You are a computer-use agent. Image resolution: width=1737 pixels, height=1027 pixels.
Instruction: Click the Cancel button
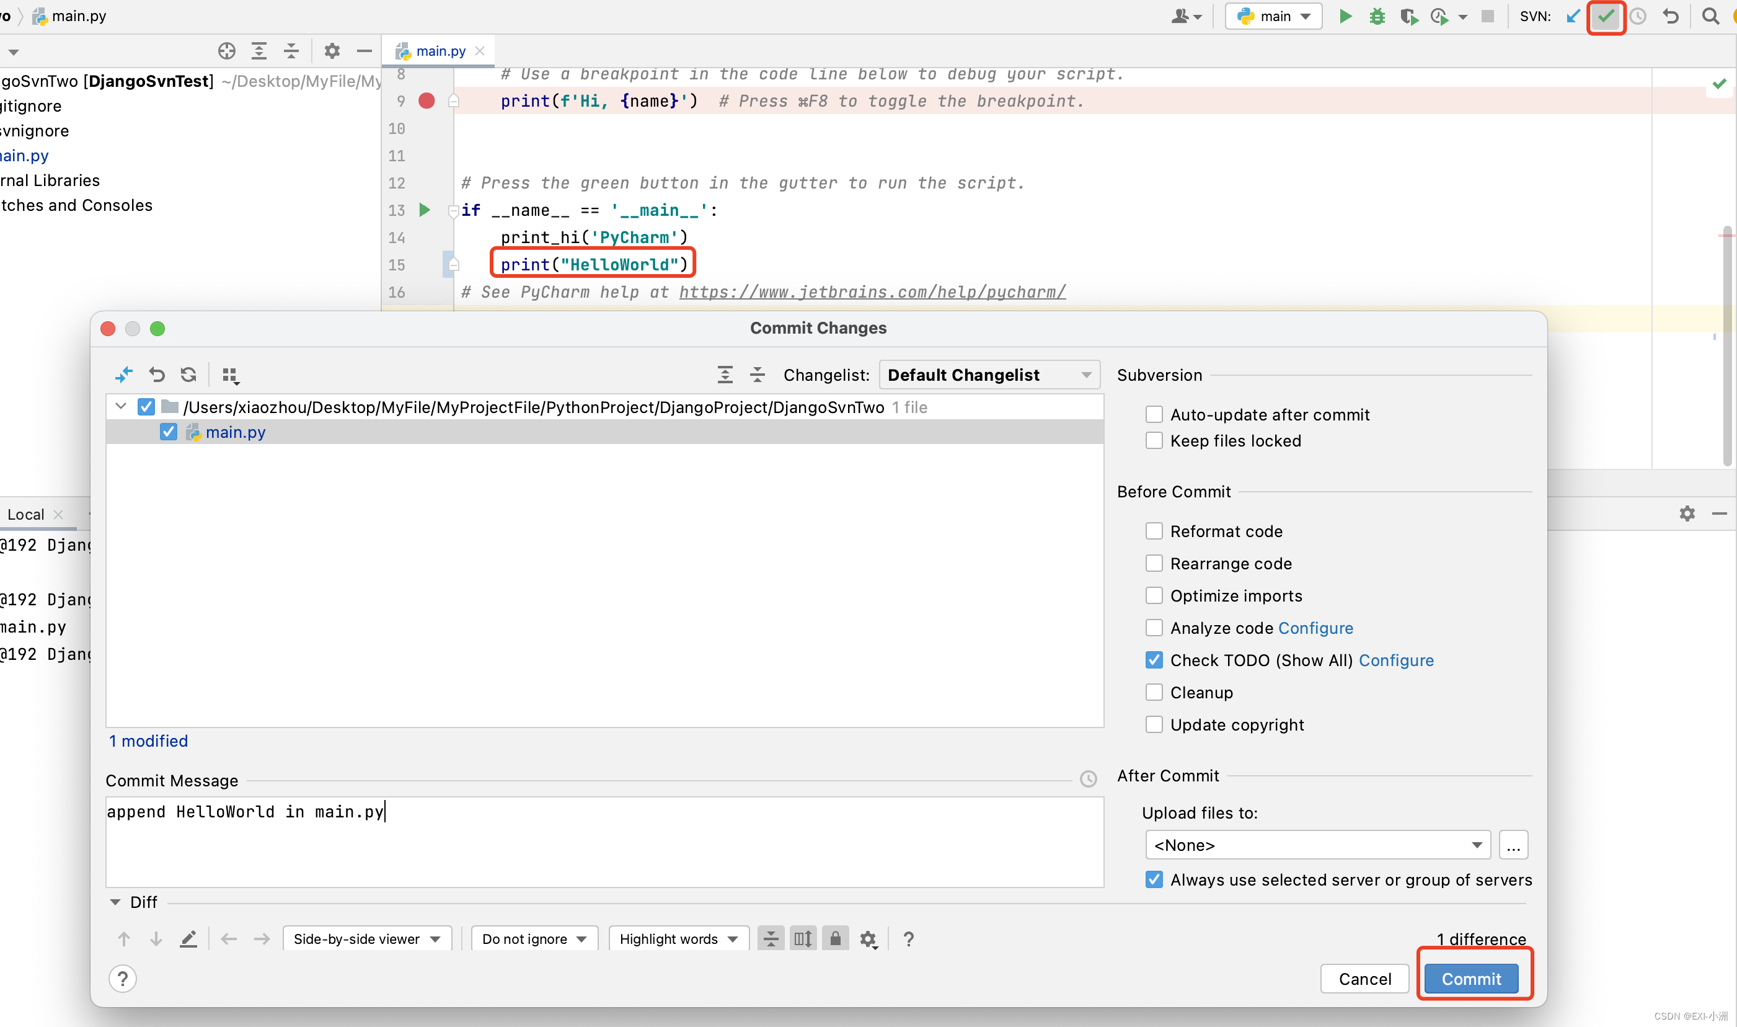pos(1365,979)
